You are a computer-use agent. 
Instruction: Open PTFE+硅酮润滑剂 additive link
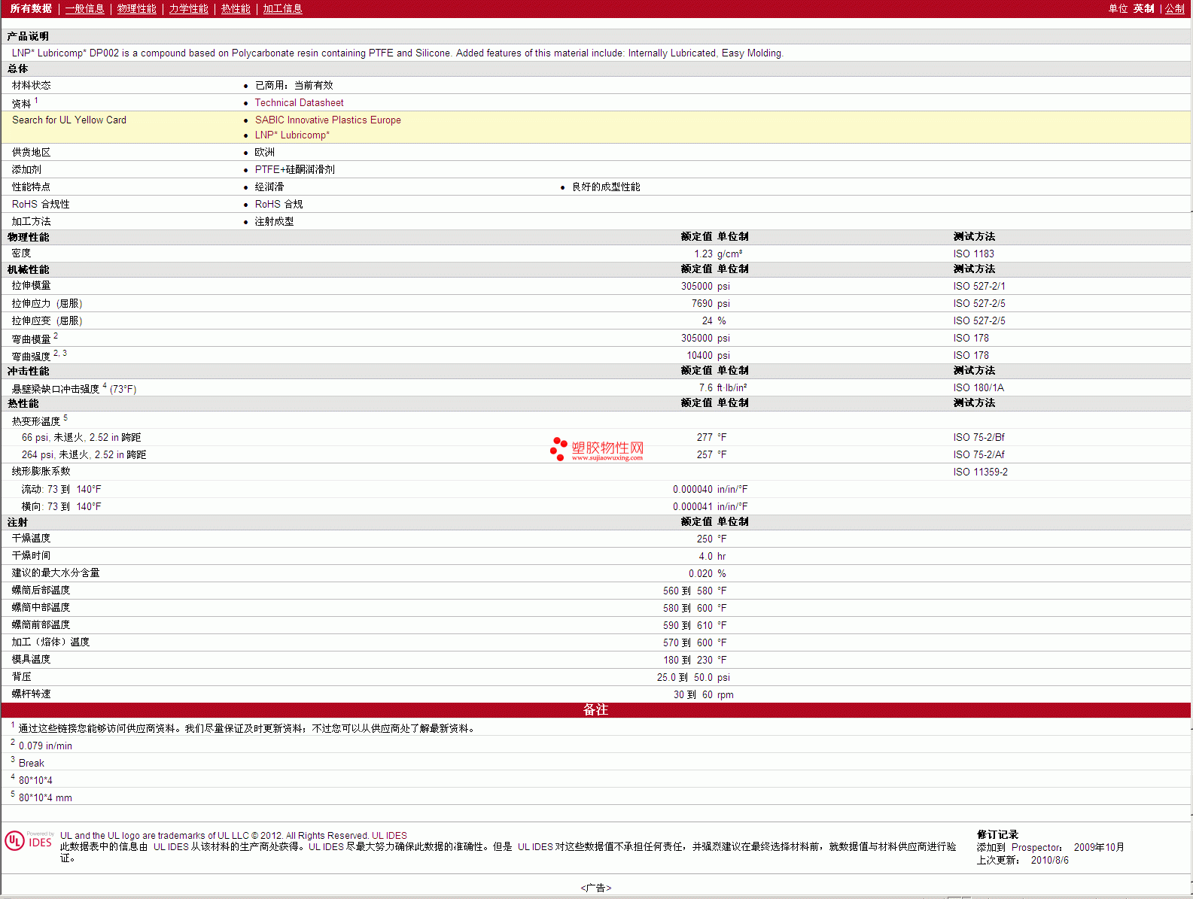point(294,169)
